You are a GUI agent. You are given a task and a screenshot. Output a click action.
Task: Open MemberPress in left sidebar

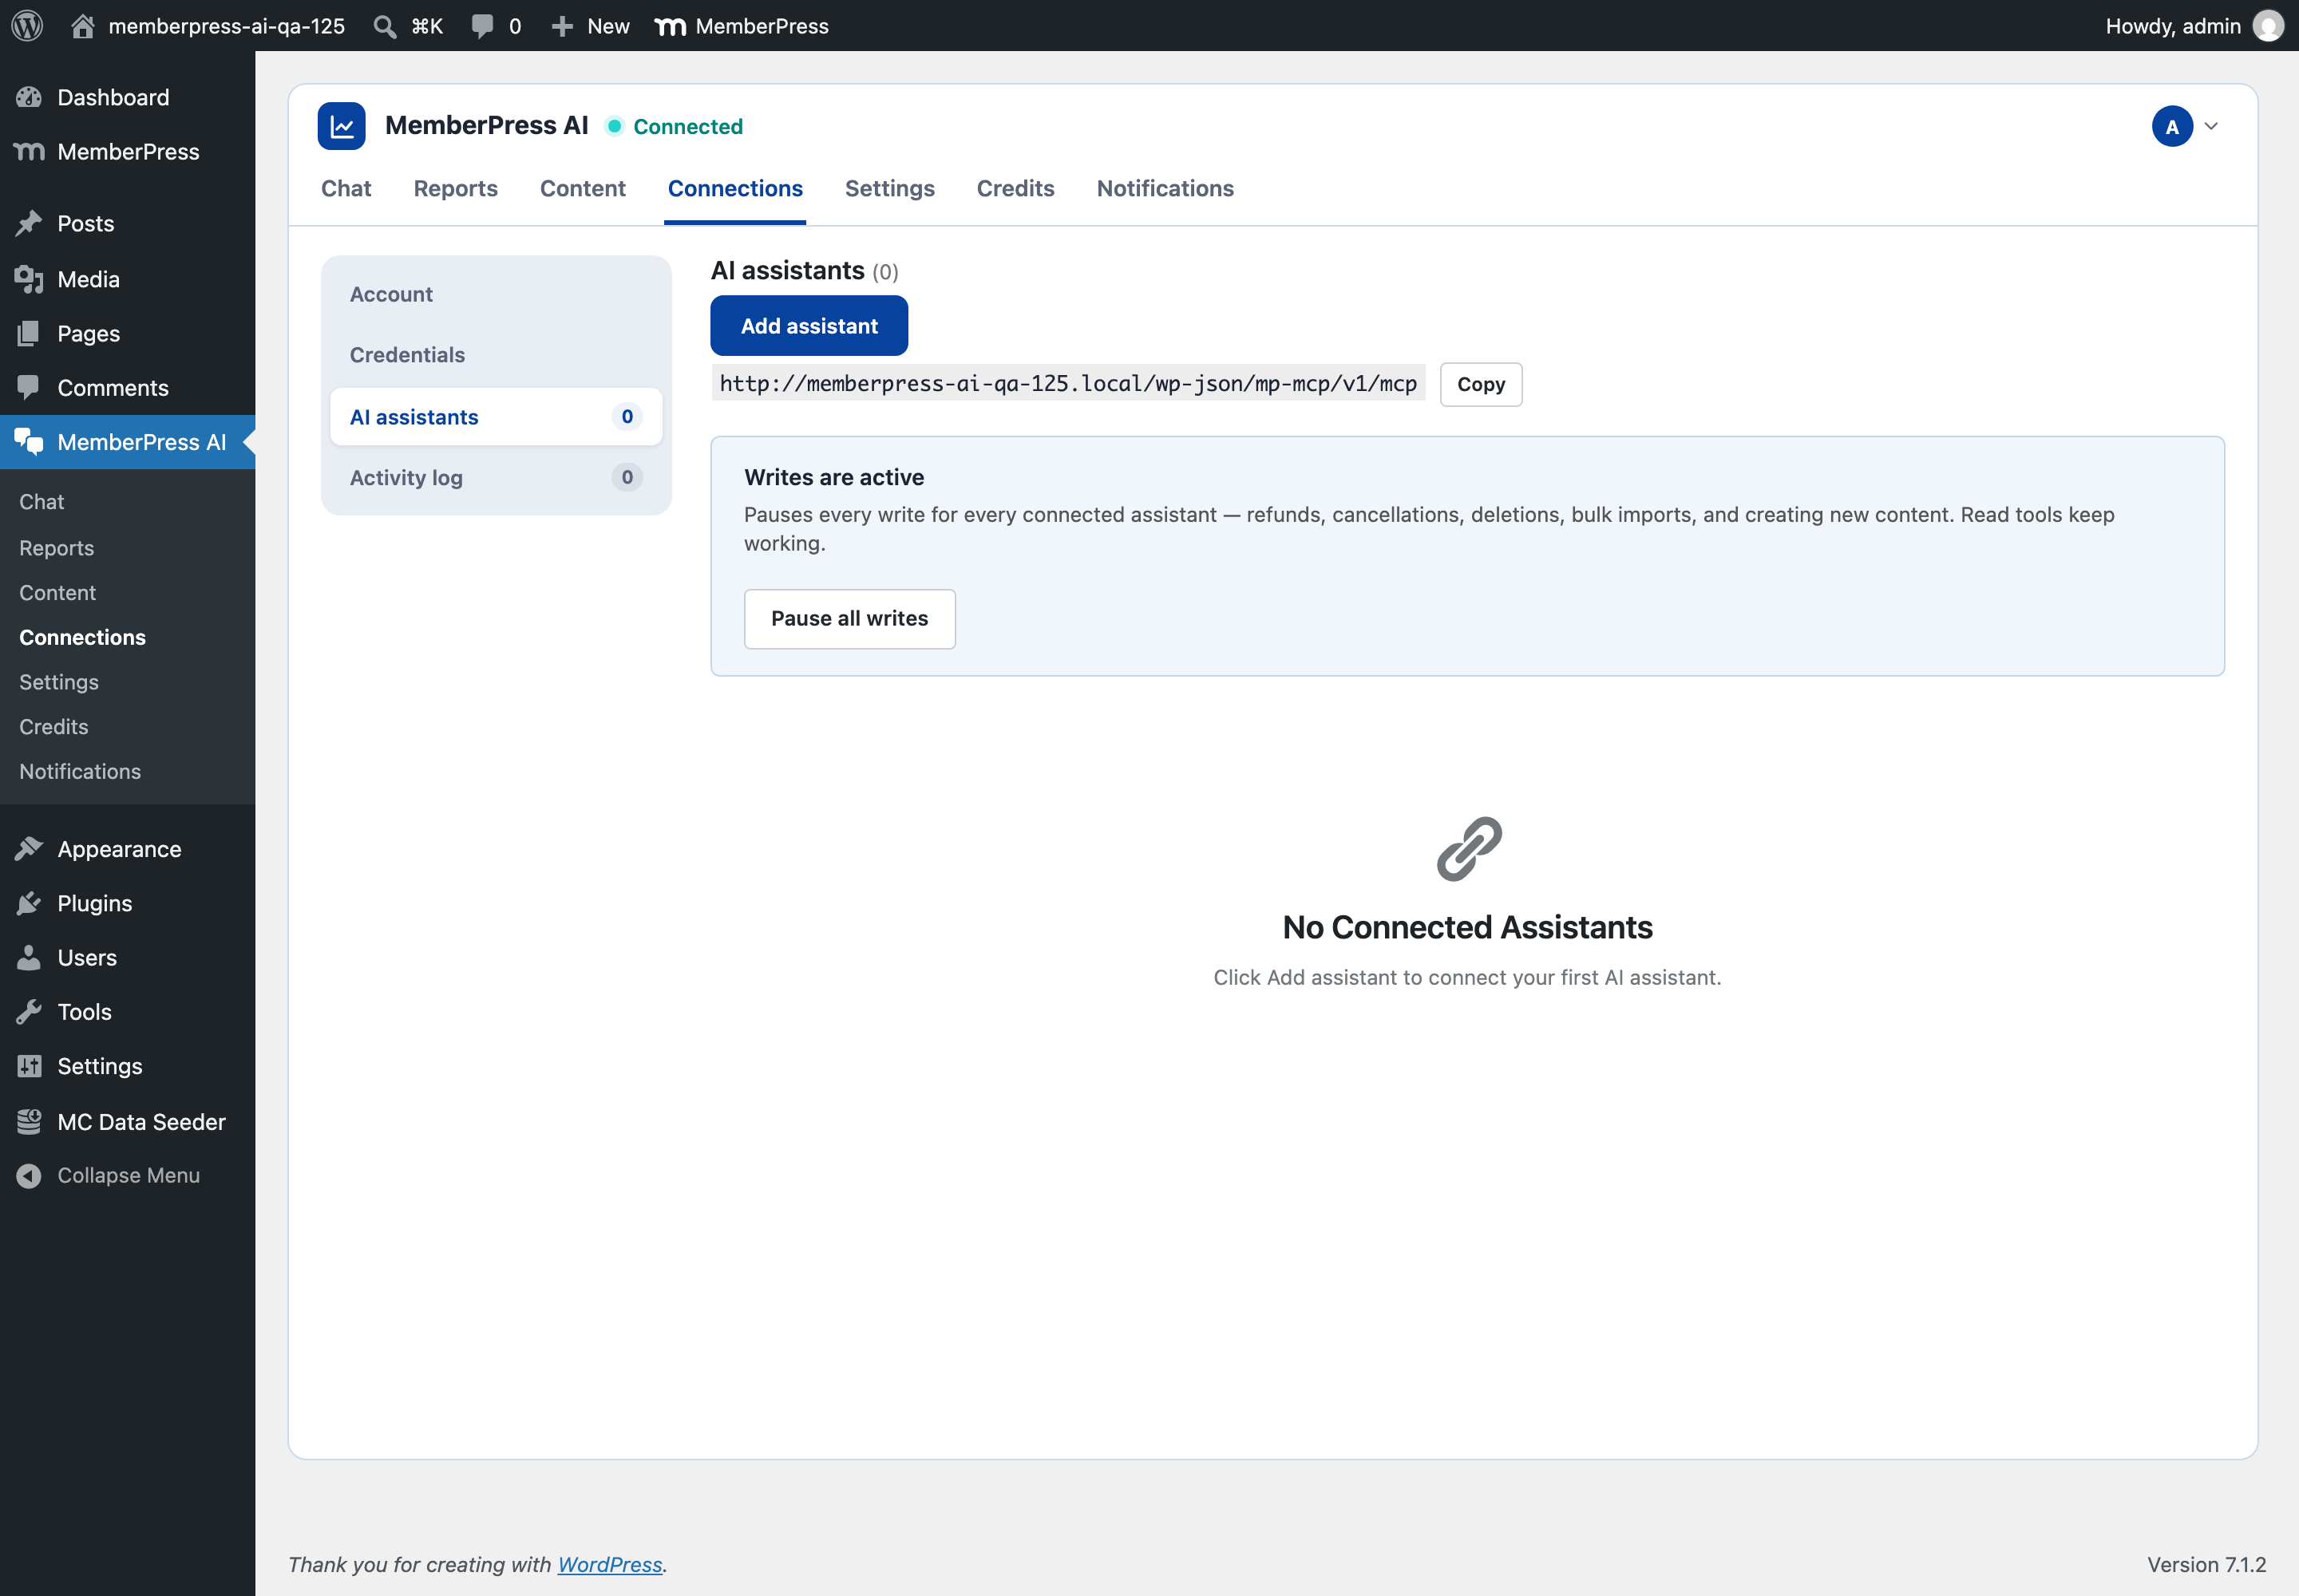[127, 151]
